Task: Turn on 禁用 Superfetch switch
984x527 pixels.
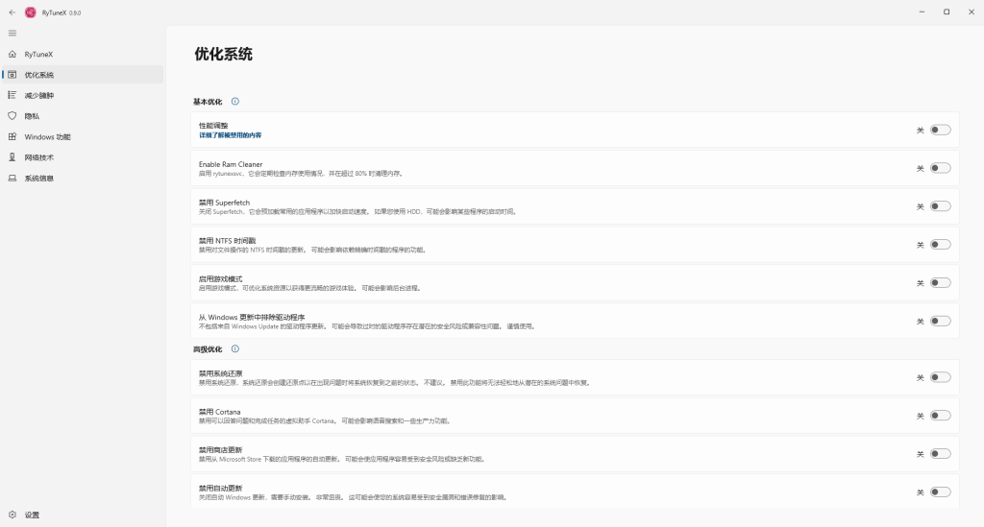Action: click(940, 206)
